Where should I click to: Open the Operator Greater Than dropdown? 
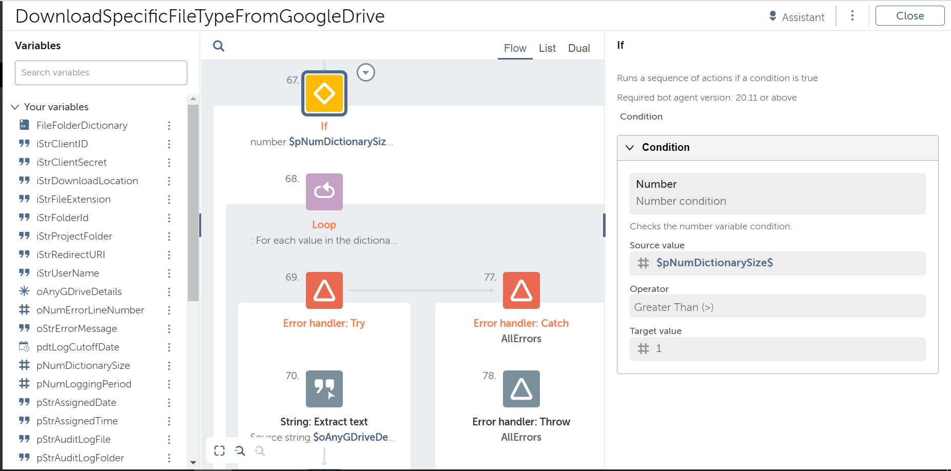coord(777,307)
